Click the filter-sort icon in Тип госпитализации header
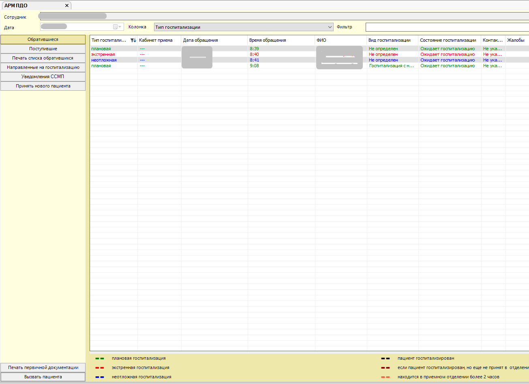Image resolution: width=529 pixels, height=384 pixels. [133, 40]
